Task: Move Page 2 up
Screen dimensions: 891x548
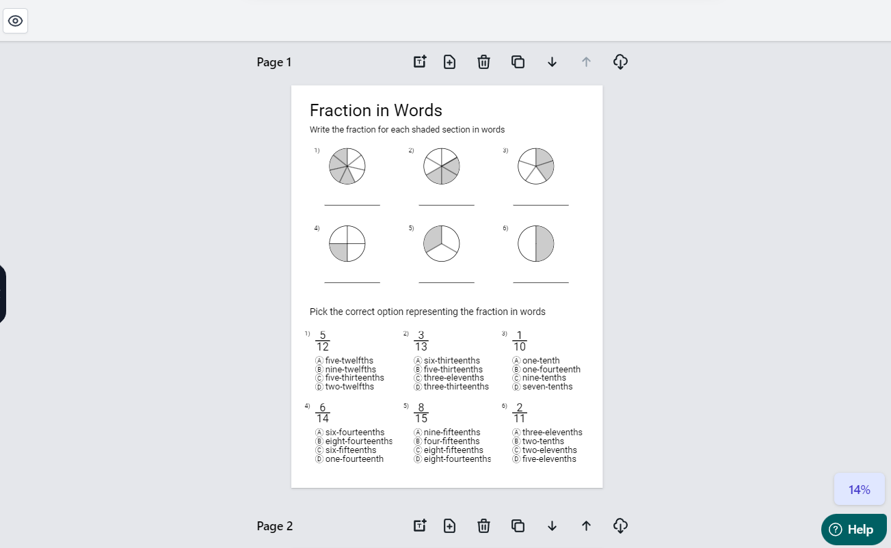Action: (586, 525)
